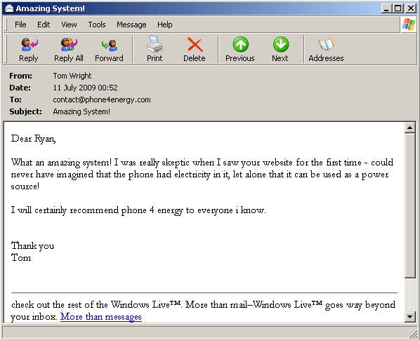Select the Reply All icon
Image resolution: width=420 pixels, height=340 pixels.
pyautogui.click(x=69, y=45)
